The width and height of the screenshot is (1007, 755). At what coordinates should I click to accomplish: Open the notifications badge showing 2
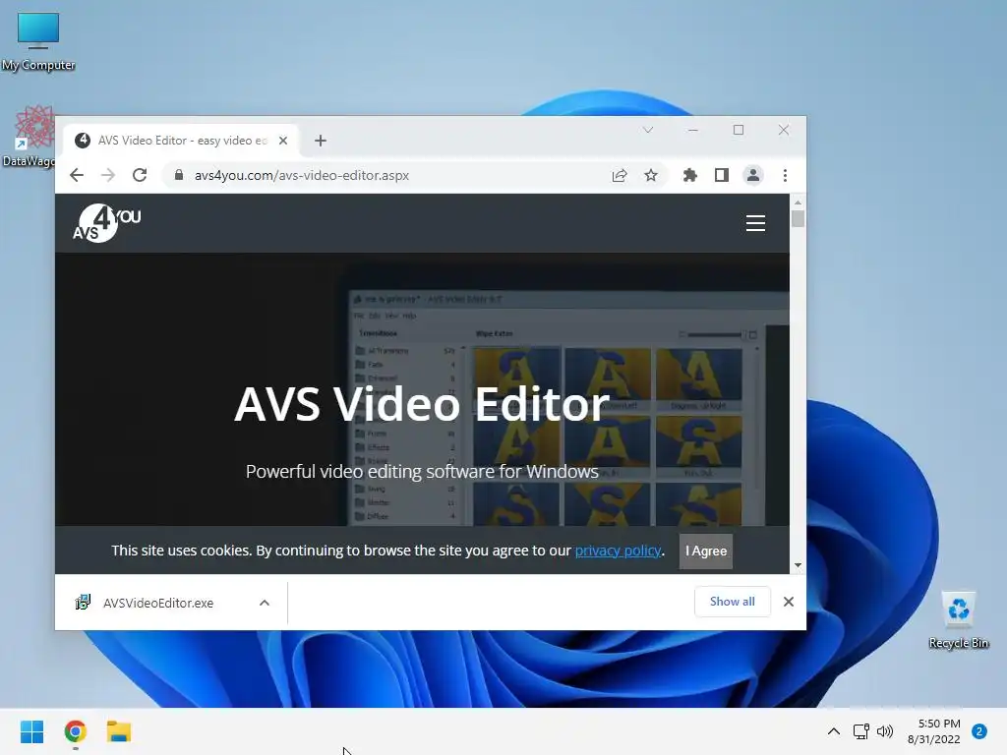[x=979, y=731]
